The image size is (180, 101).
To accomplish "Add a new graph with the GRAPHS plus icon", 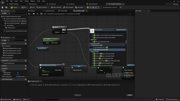I will click(26, 43).
